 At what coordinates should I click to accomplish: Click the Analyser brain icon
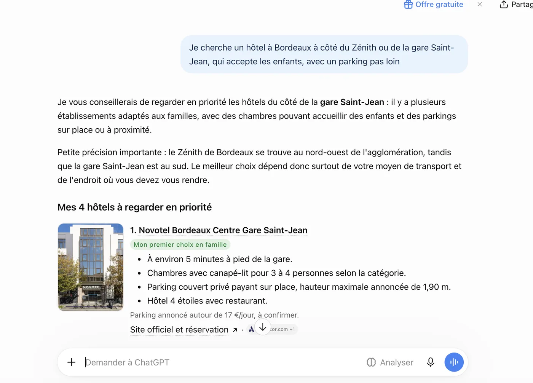coord(371,362)
